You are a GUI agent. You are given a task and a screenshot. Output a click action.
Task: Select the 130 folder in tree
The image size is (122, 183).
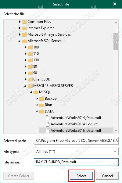36,60
